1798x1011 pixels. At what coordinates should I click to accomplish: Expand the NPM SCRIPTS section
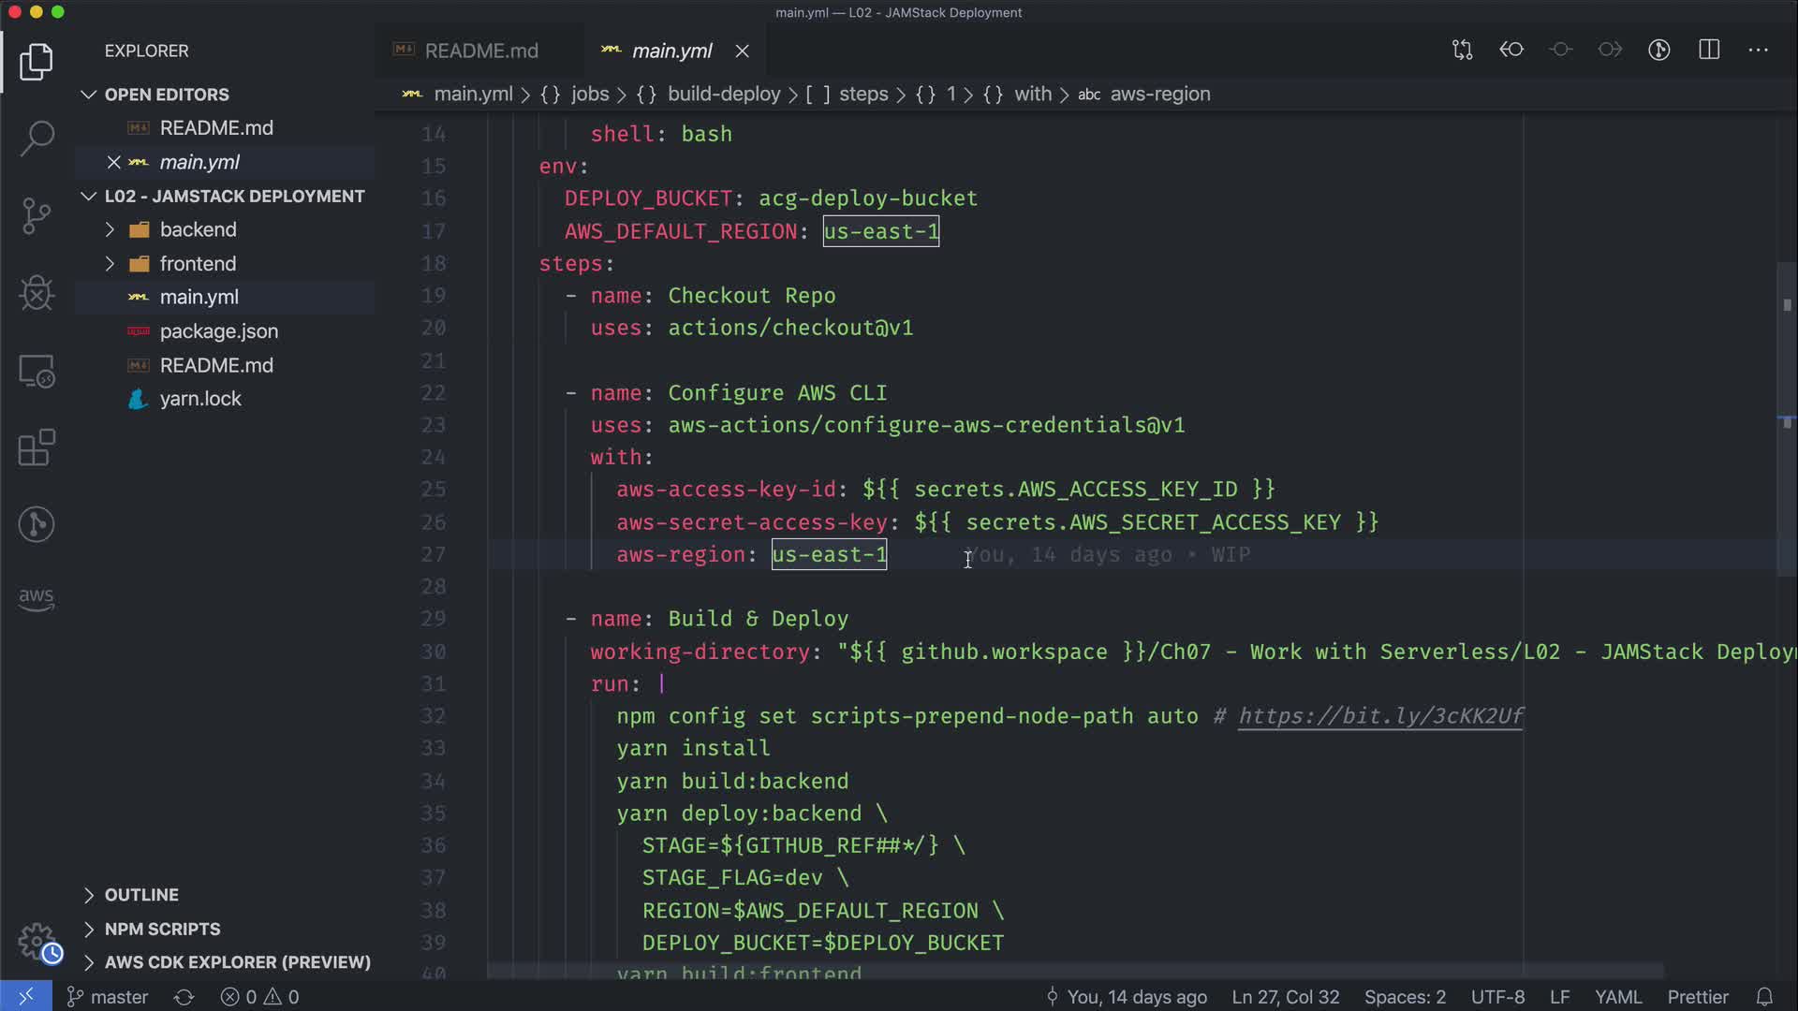click(162, 929)
